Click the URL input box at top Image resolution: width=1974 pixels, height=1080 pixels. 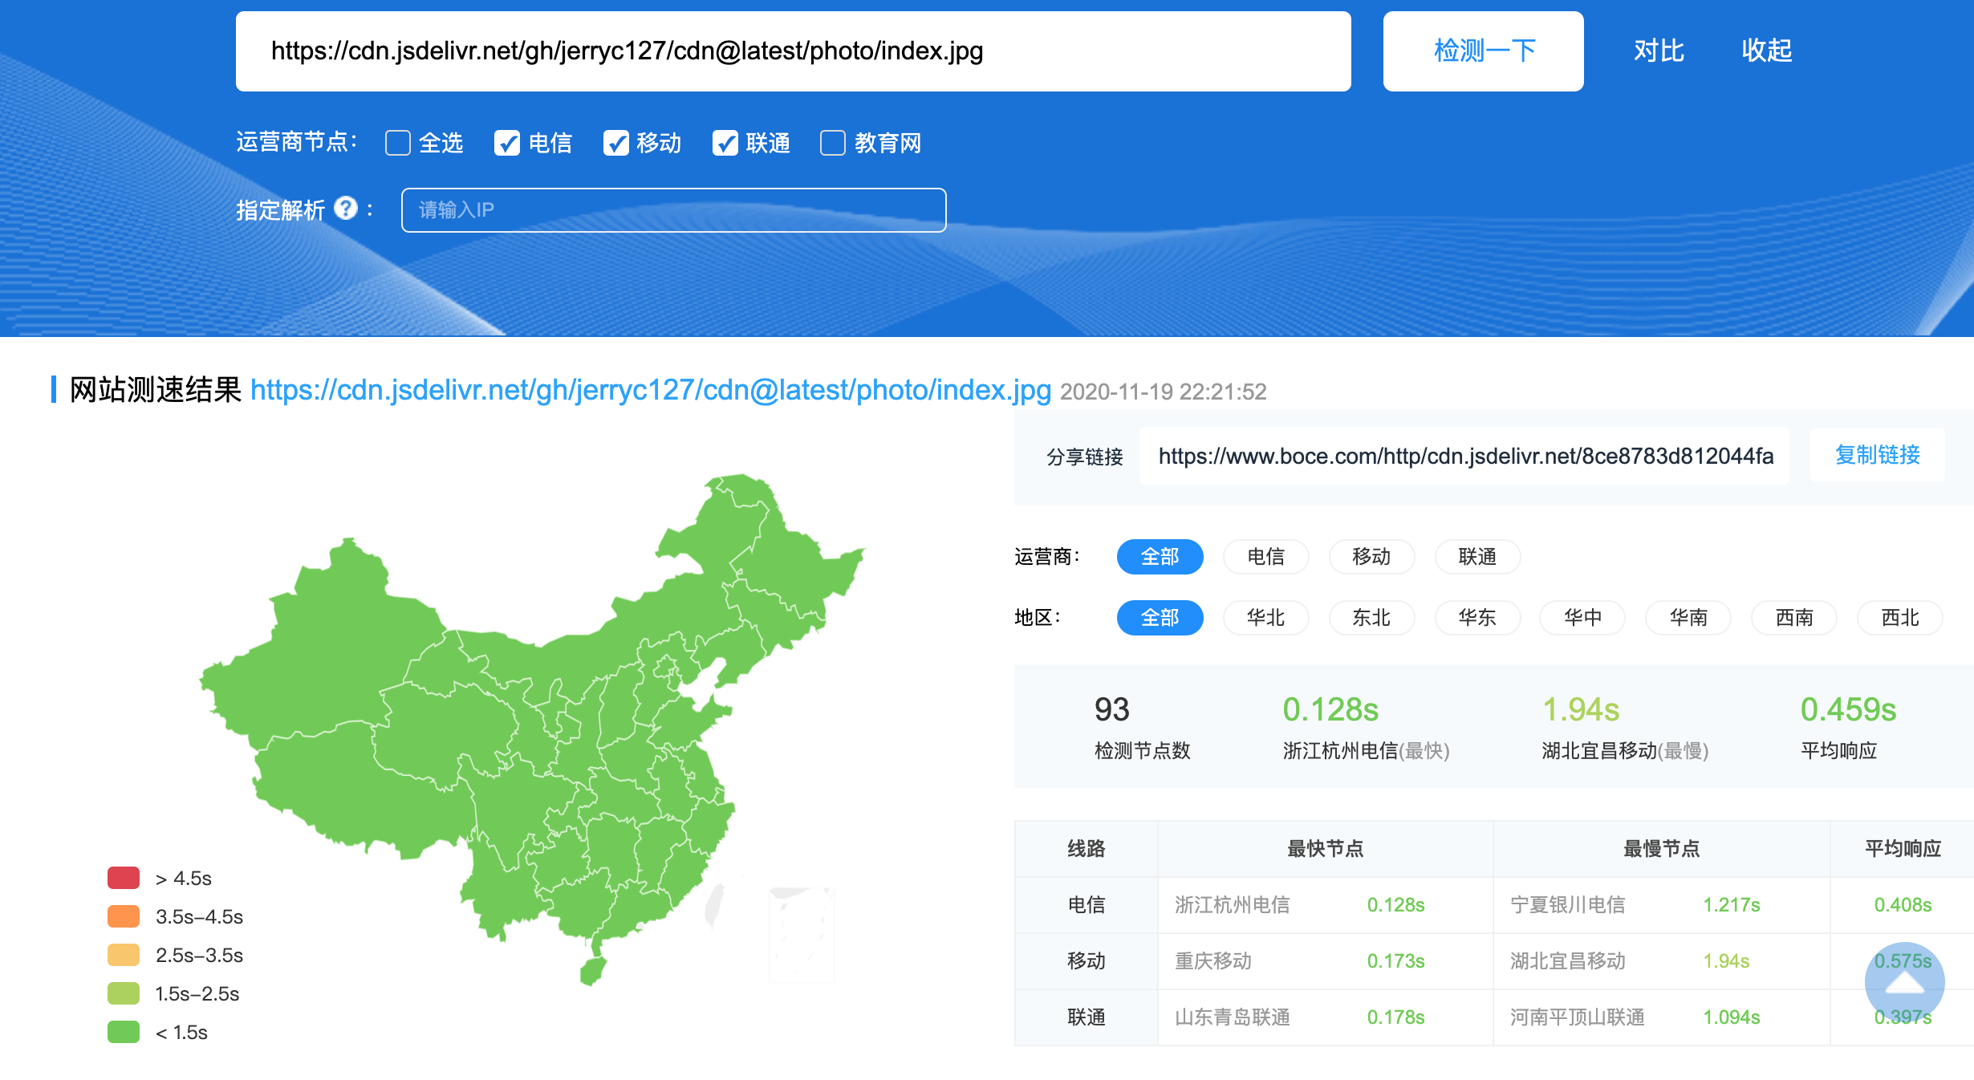coord(793,51)
